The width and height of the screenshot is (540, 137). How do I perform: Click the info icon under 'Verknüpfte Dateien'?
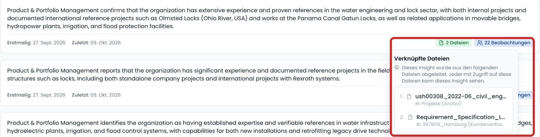(x=397, y=67)
